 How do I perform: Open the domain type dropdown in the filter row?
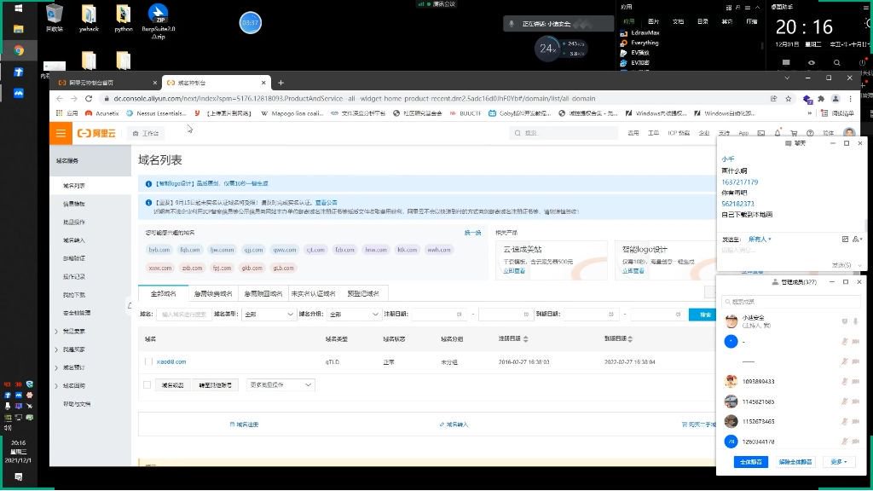pyautogui.click(x=269, y=314)
